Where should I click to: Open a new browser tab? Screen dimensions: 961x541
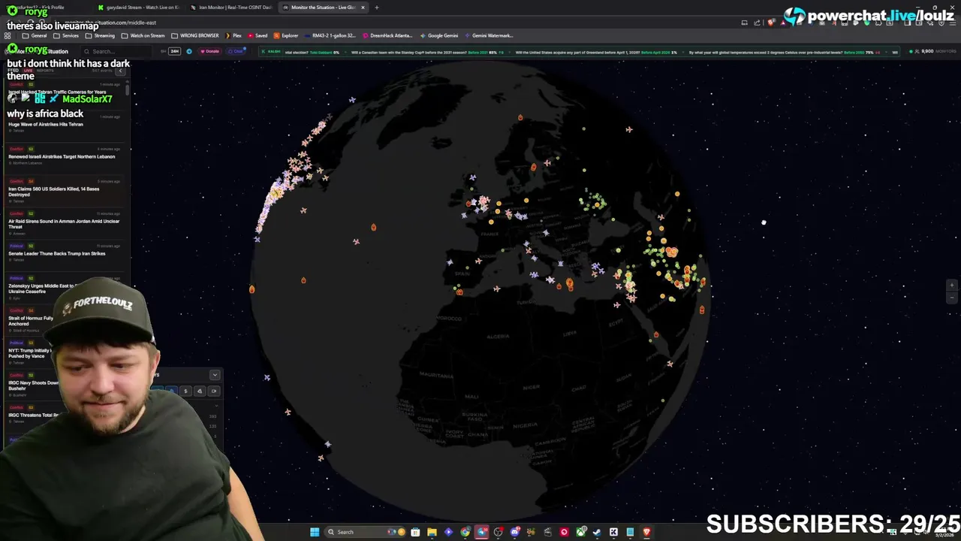click(x=377, y=8)
